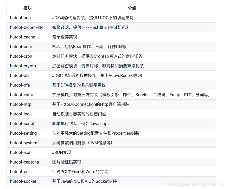Screen dimensions: 229x189
Task: Click the description '图片验证码实现'
Action: coord(67,162)
